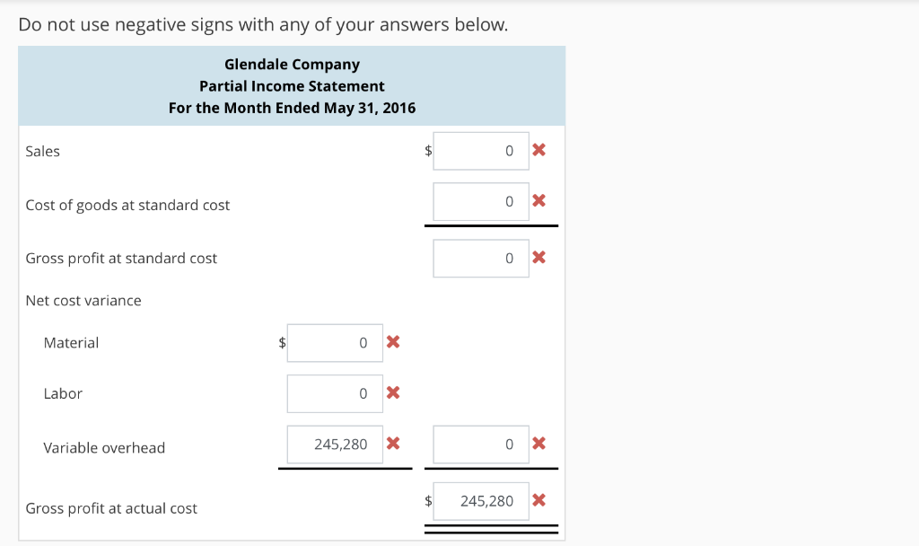Click inside the Cost of goods at standard cost field
Screen dimensions: 919x546
(480, 201)
